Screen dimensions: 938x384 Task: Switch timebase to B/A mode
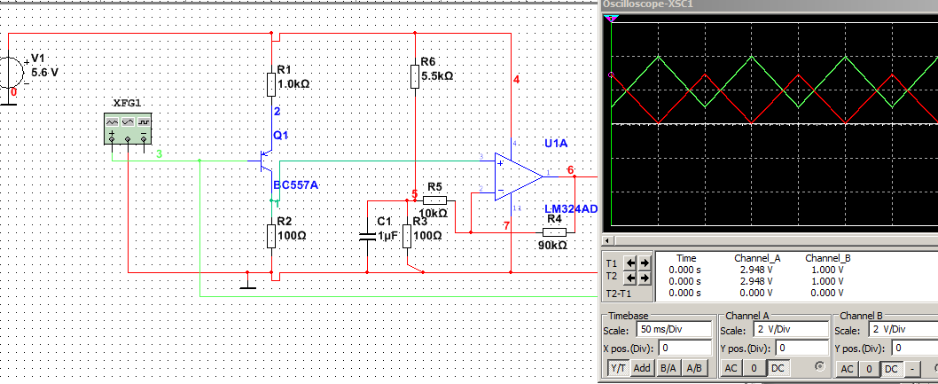coord(669,368)
